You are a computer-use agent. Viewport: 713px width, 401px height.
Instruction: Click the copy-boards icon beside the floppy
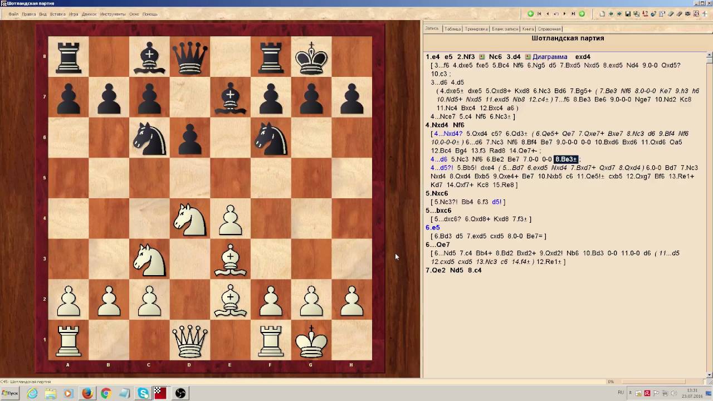pos(636,14)
